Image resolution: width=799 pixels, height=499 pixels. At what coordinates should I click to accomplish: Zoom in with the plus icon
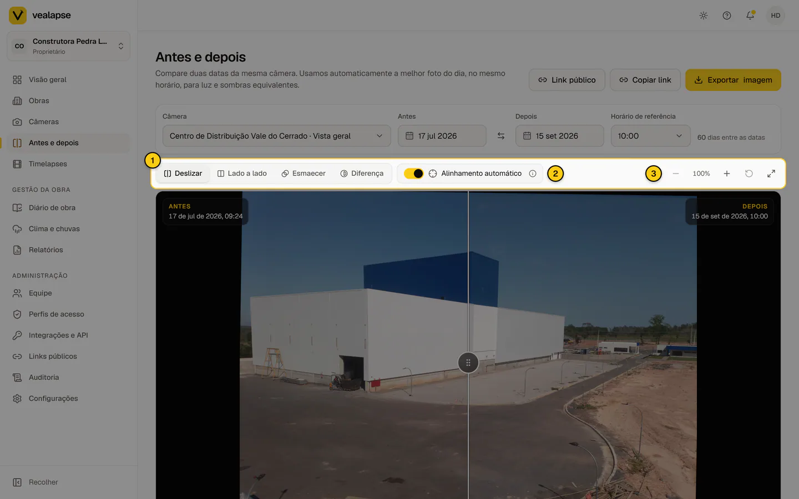[x=727, y=174]
